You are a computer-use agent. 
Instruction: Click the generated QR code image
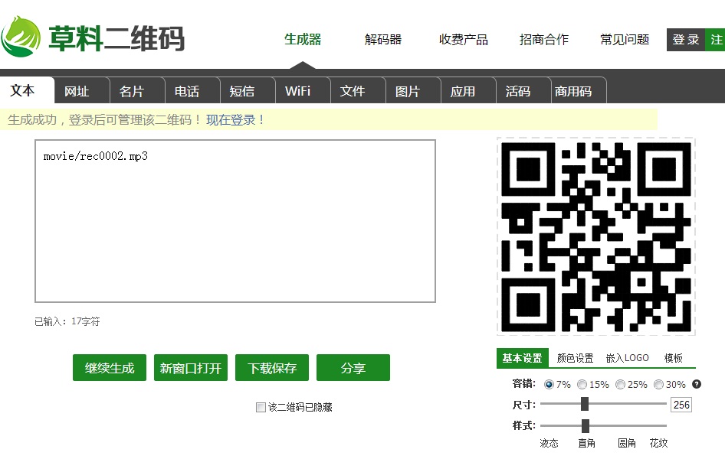(596, 236)
